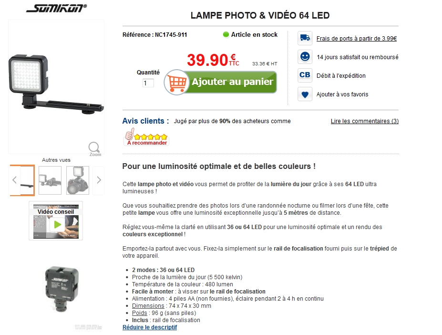The image size is (442, 335).
Task: Click the magnifier Zoom icon
Action: tap(94, 149)
